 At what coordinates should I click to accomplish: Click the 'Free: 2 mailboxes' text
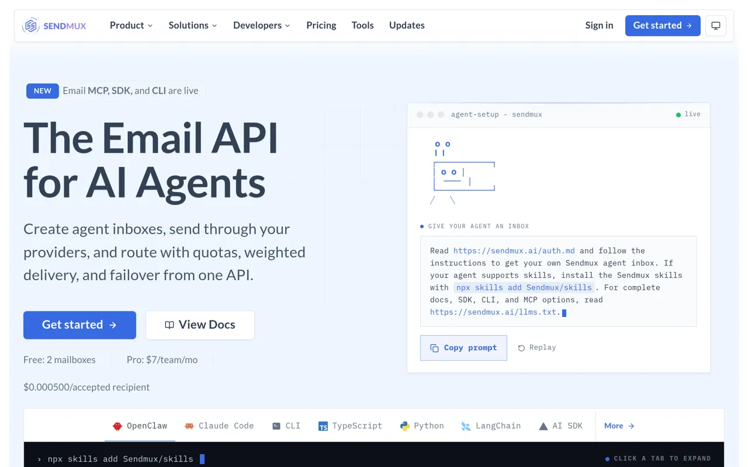pyautogui.click(x=60, y=360)
